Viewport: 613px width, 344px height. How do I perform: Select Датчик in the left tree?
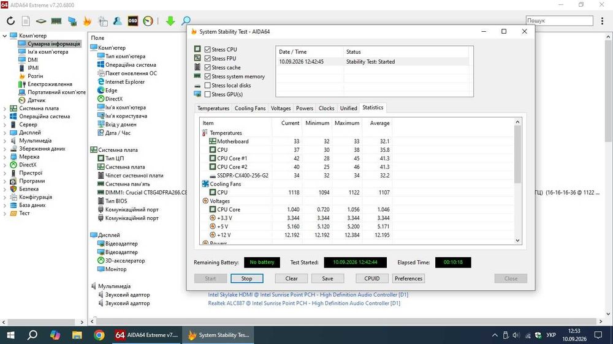coord(36,100)
